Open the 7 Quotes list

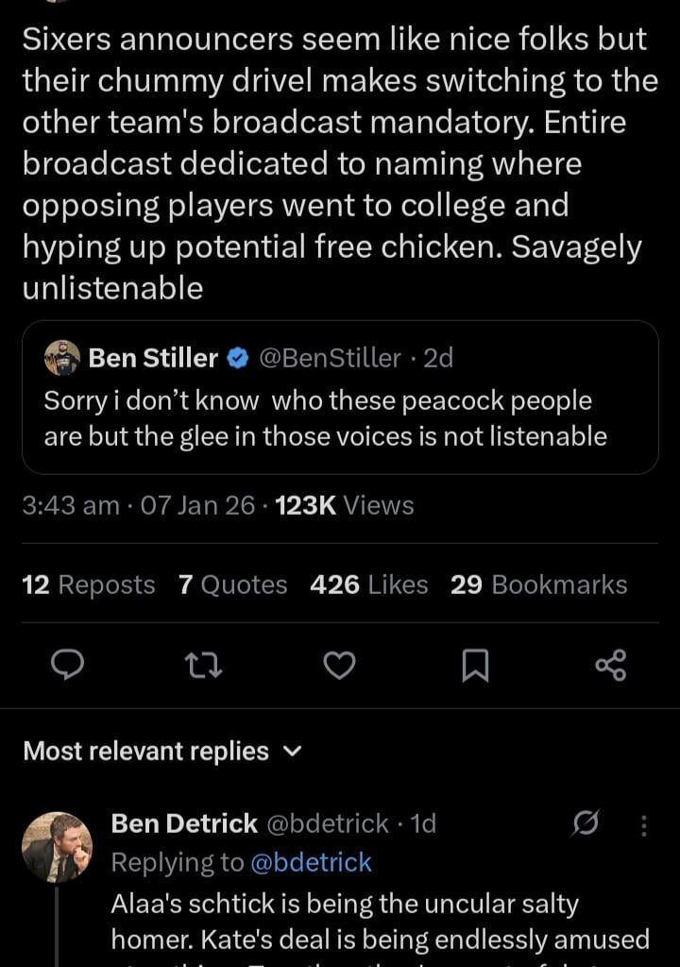click(x=232, y=585)
